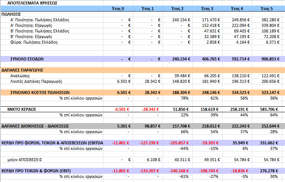Click the cell showing 47.631 €
This screenshot has width=285, height=182.
(212, 31)
